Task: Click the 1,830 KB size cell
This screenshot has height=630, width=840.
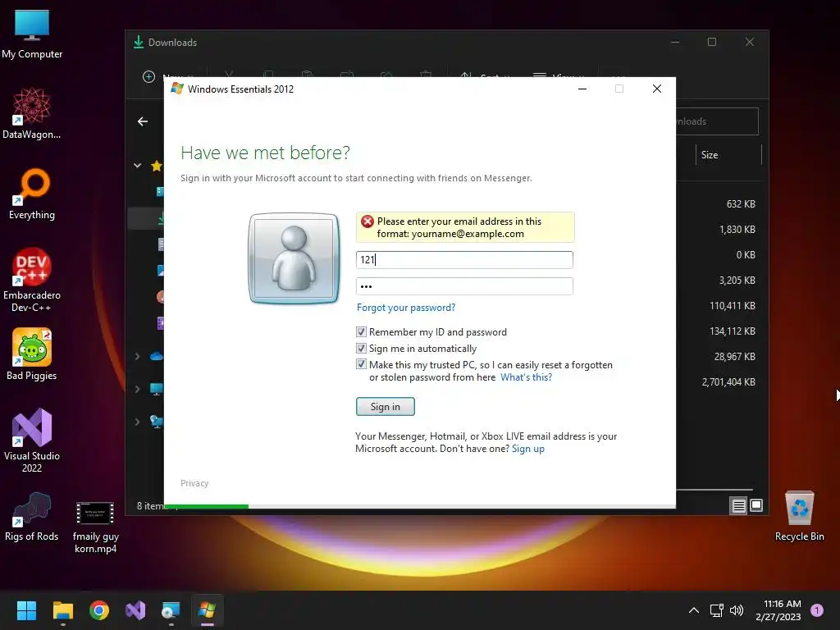Action: coord(737,230)
